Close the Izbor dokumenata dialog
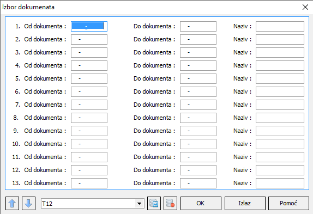This screenshot has width=313, height=214. point(305,7)
